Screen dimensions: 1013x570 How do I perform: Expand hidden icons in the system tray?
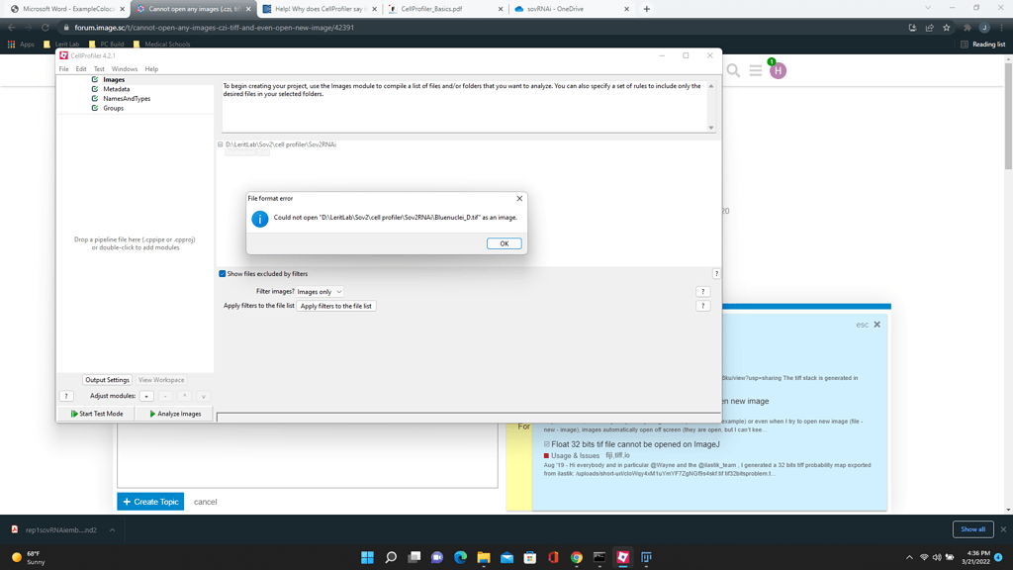coord(908,557)
